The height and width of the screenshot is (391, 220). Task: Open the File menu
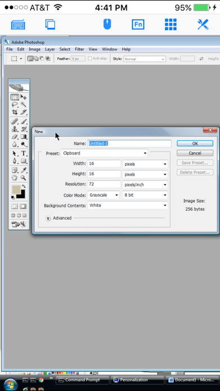click(x=9, y=49)
